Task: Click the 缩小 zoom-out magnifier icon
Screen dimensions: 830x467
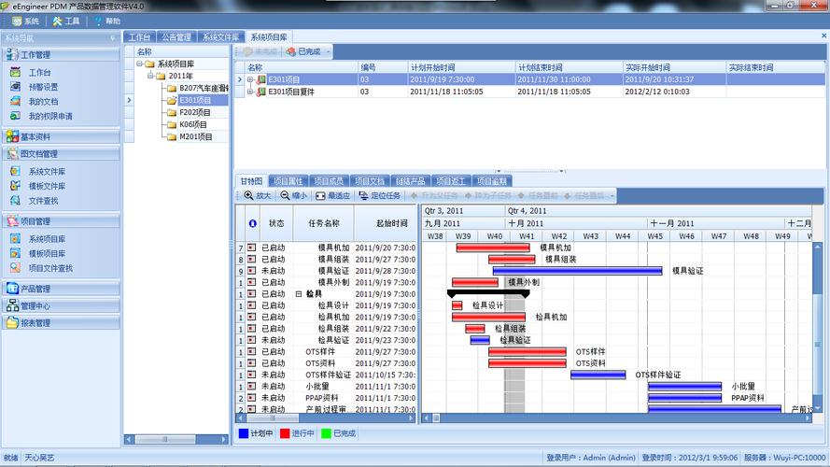Action: coord(286,196)
